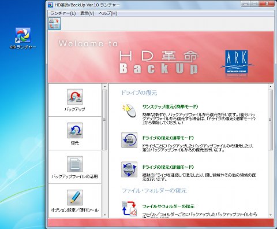Open the バックアップファイルの活用 sidebar icon
The width and height of the screenshot is (277, 229).
click(75, 164)
